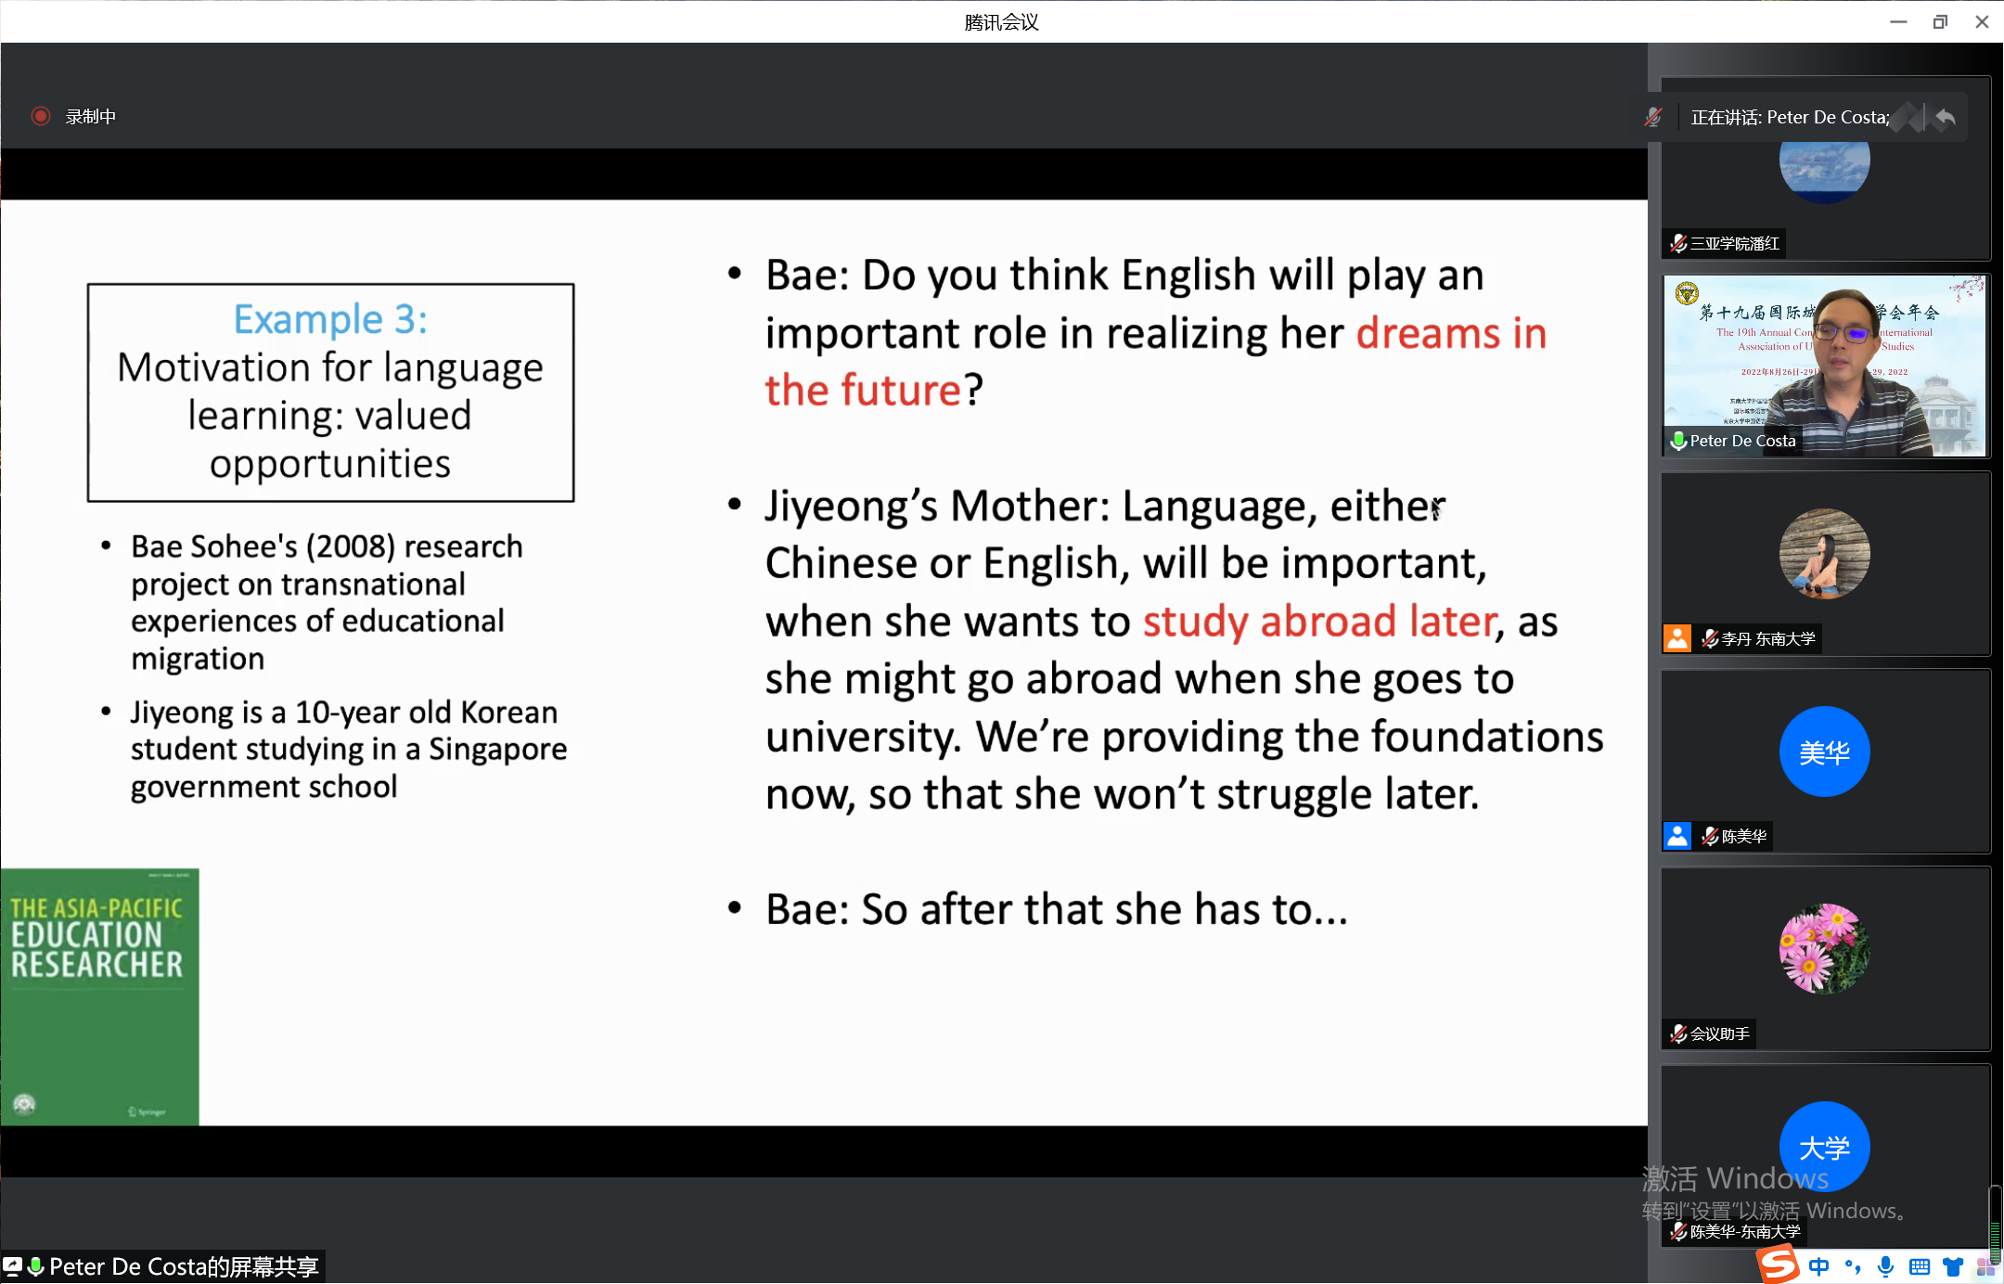Click the 三亚学院潘红 participant name label
Screen dimensions: 2004x1284
(x=1734, y=244)
